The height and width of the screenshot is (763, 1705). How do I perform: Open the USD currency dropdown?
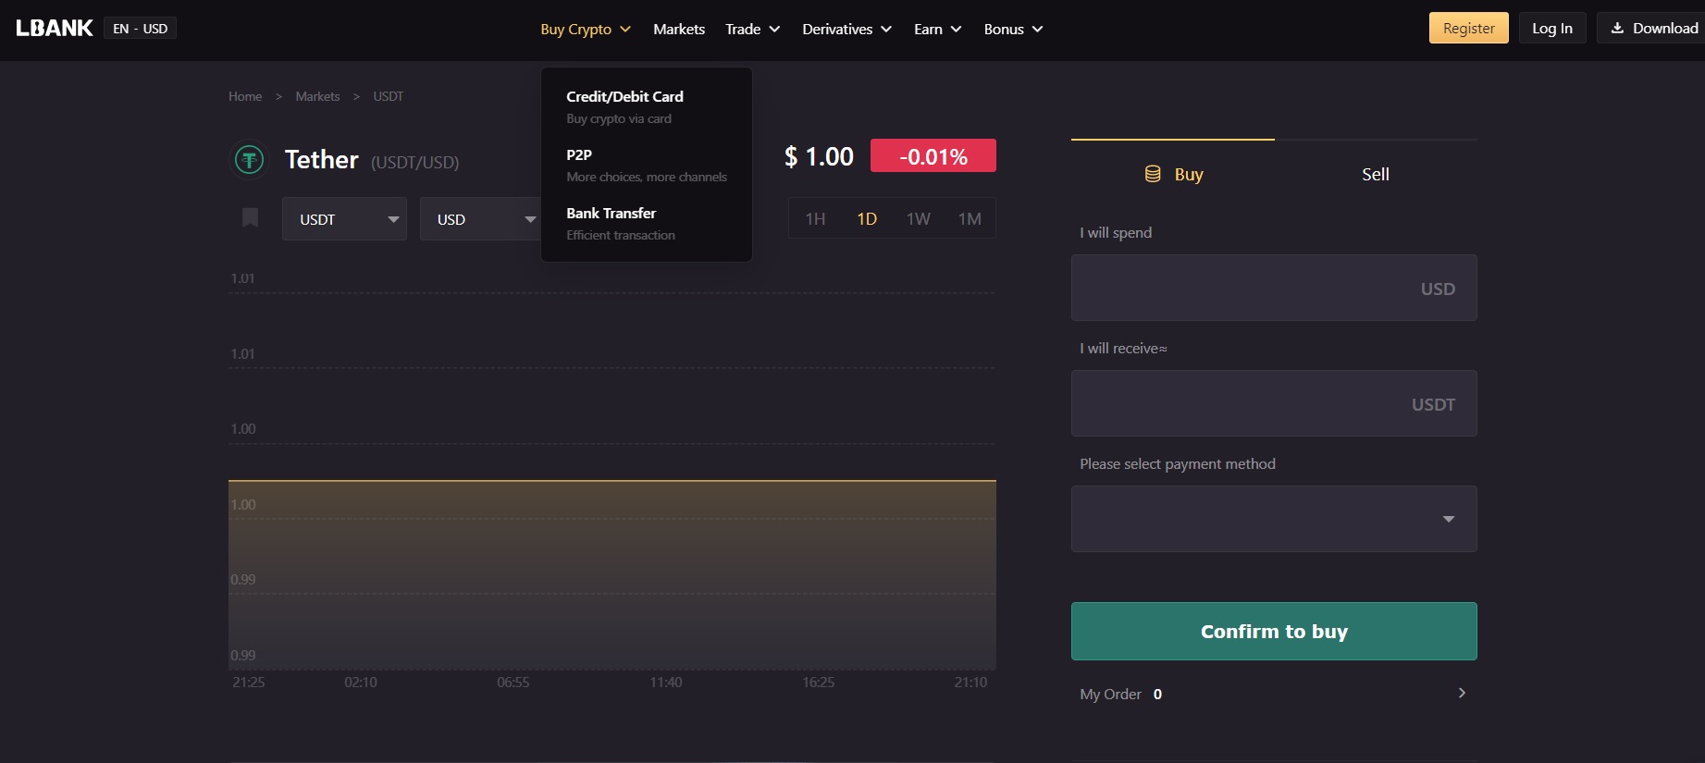[x=480, y=219]
